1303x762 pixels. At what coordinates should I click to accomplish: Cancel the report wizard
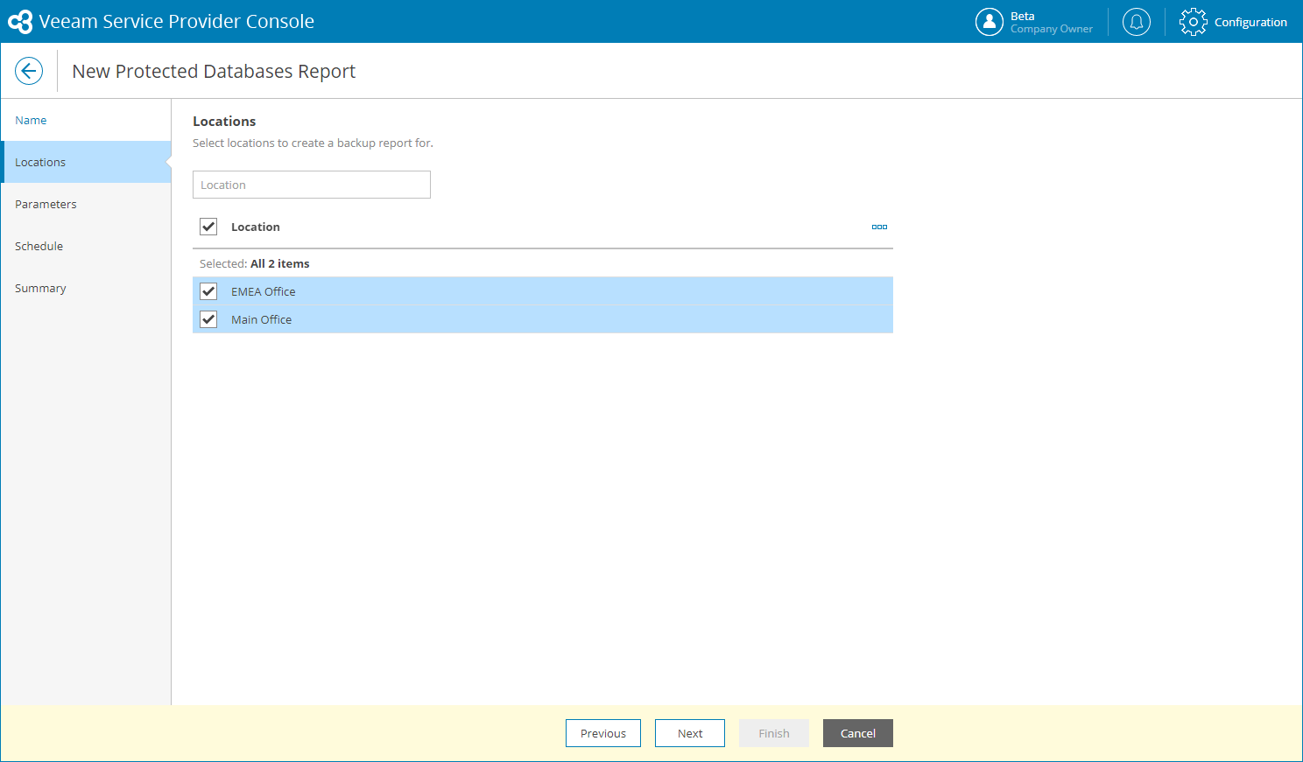click(858, 733)
